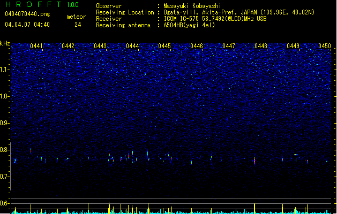Click the 0441 time marker
Image resolution: width=337 pixels, height=214 pixels.
pyautogui.click(x=36, y=46)
